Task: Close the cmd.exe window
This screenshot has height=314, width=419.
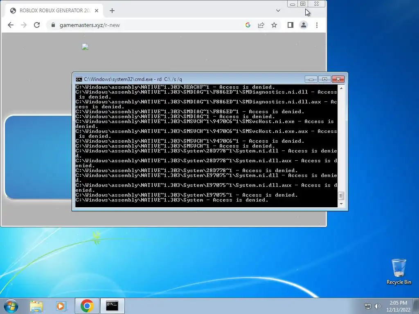Action: click(338, 79)
